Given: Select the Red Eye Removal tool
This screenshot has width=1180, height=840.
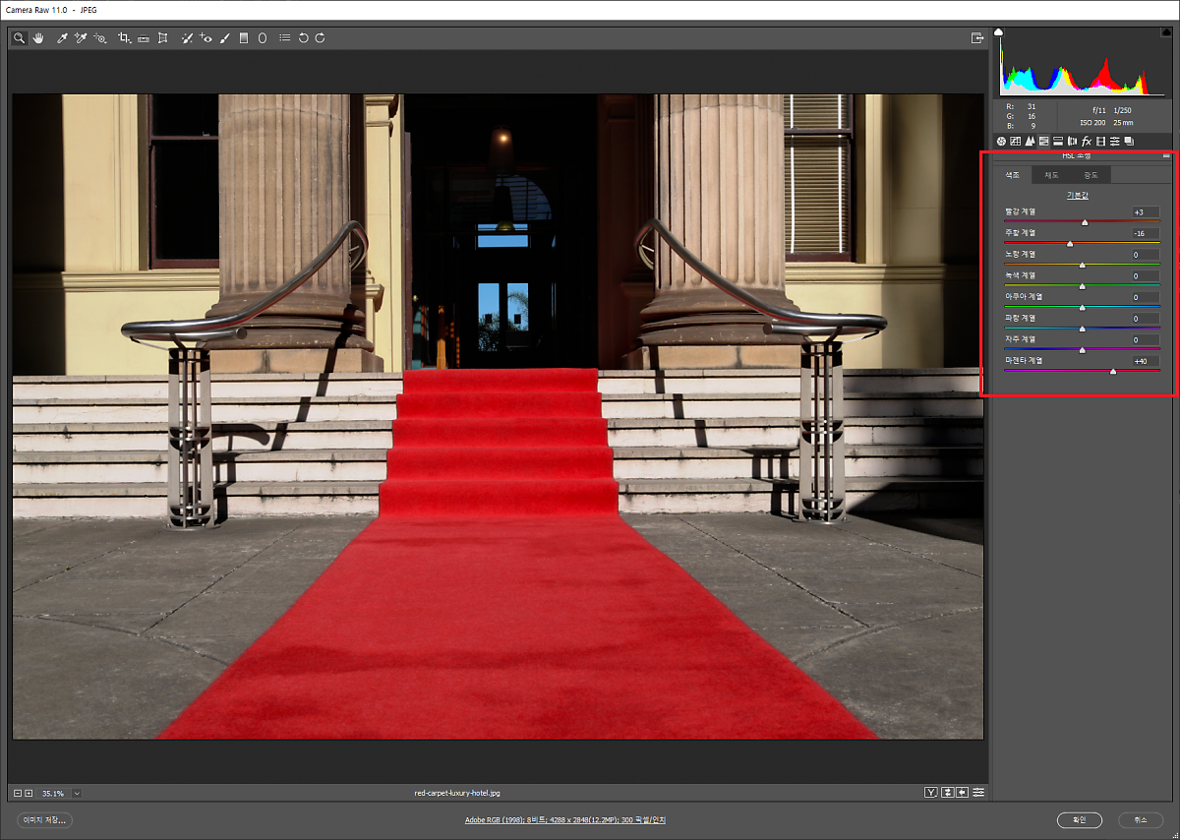Looking at the screenshot, I should (x=206, y=38).
